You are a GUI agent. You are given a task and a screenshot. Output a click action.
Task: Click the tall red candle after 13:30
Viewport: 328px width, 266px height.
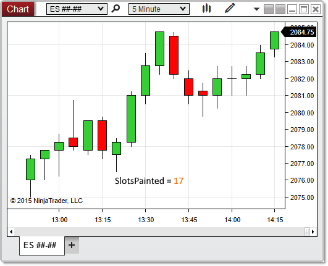click(174, 55)
